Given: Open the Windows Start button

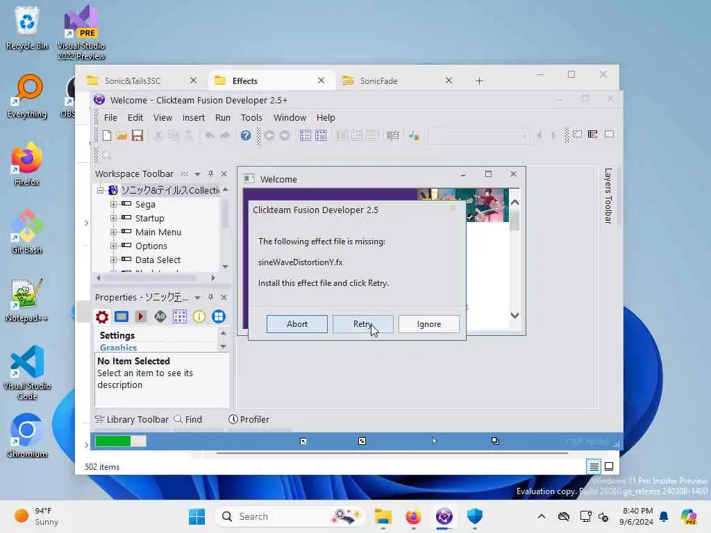Looking at the screenshot, I should pos(196,516).
